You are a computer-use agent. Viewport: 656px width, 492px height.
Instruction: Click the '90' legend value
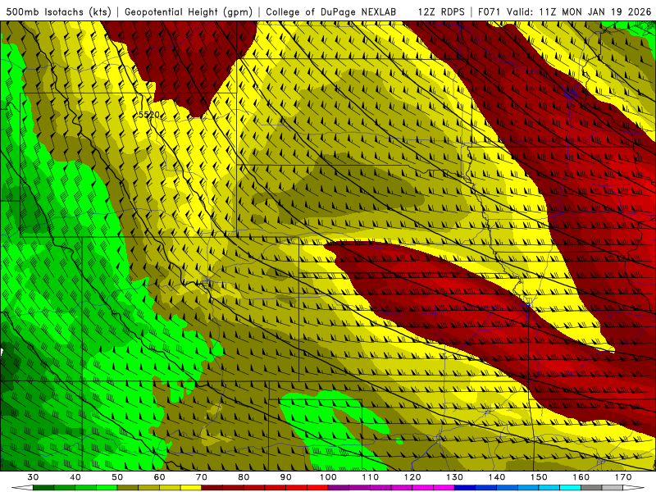(286, 477)
